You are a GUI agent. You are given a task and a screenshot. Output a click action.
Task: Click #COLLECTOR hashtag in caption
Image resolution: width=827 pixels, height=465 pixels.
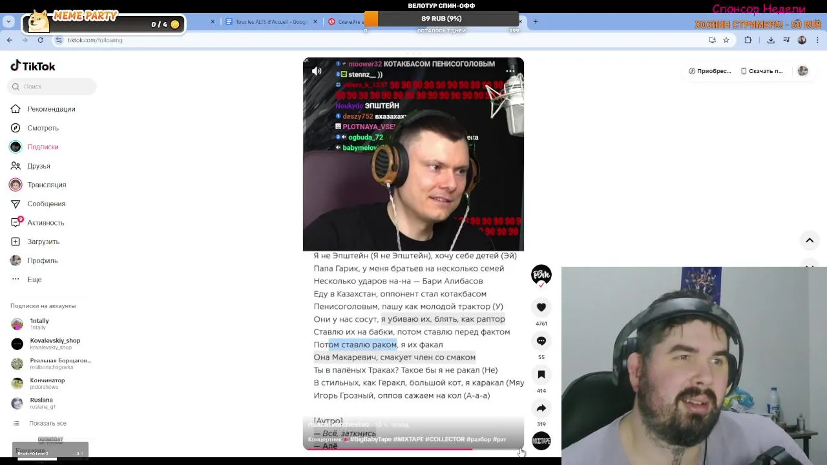coord(445,439)
